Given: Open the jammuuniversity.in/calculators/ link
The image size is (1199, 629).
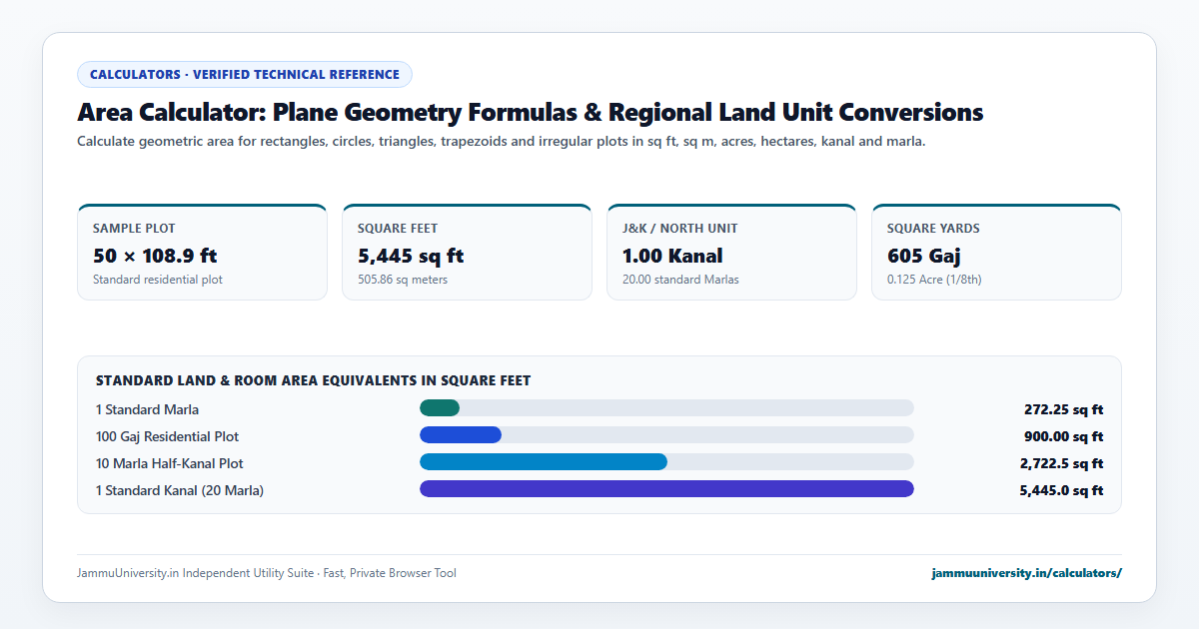Looking at the screenshot, I should [x=1026, y=573].
